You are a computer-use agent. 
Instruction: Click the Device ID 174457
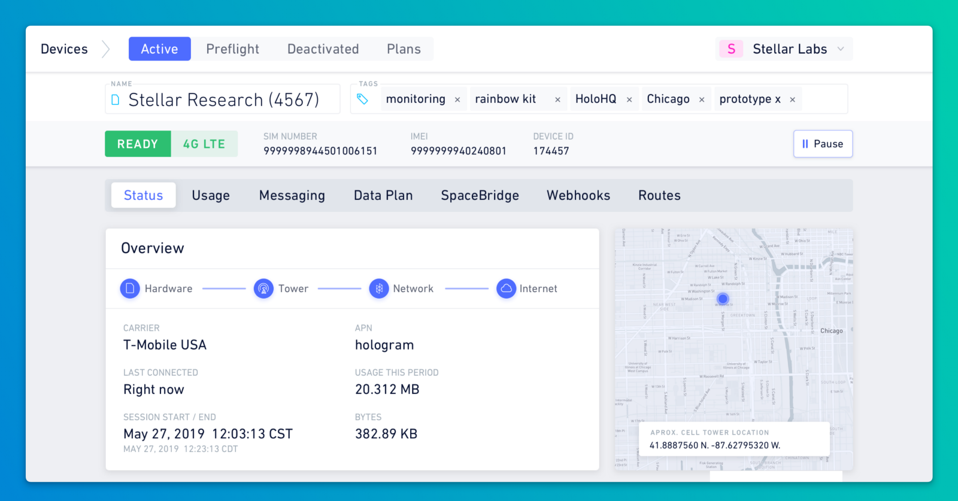point(551,151)
